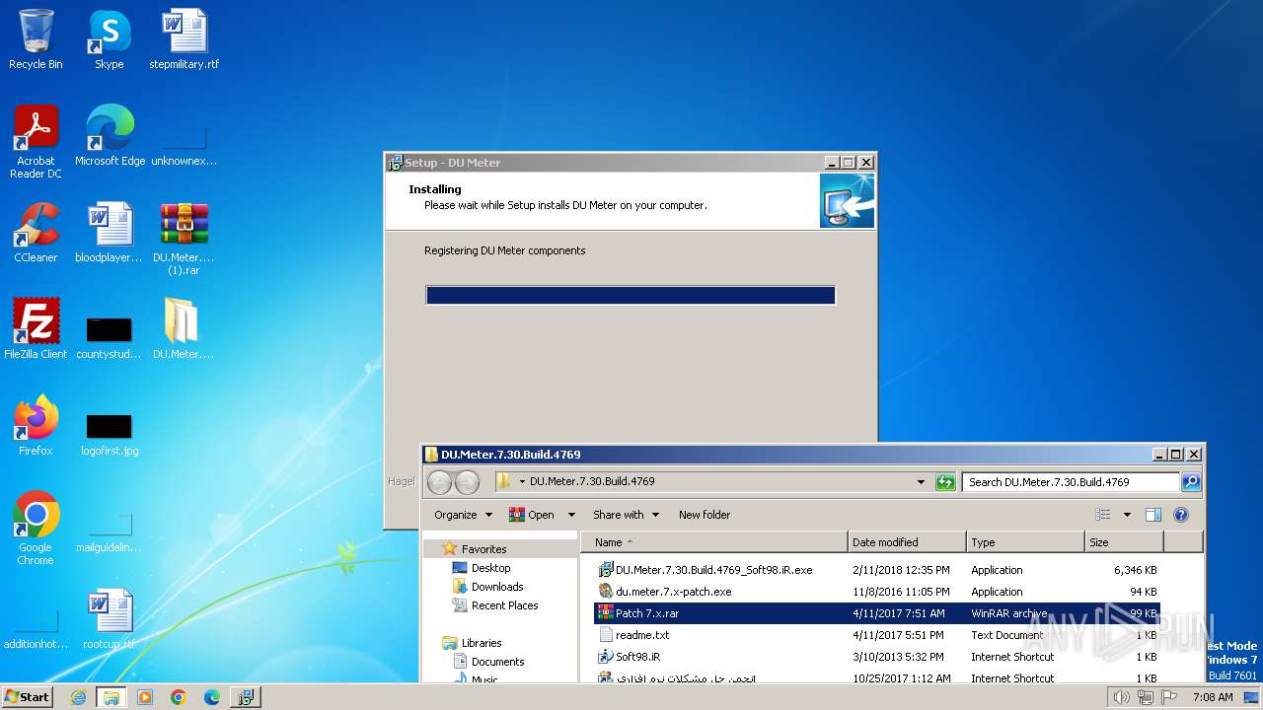Change your view icon in Explorer
1263x710 pixels.
click(1102, 515)
